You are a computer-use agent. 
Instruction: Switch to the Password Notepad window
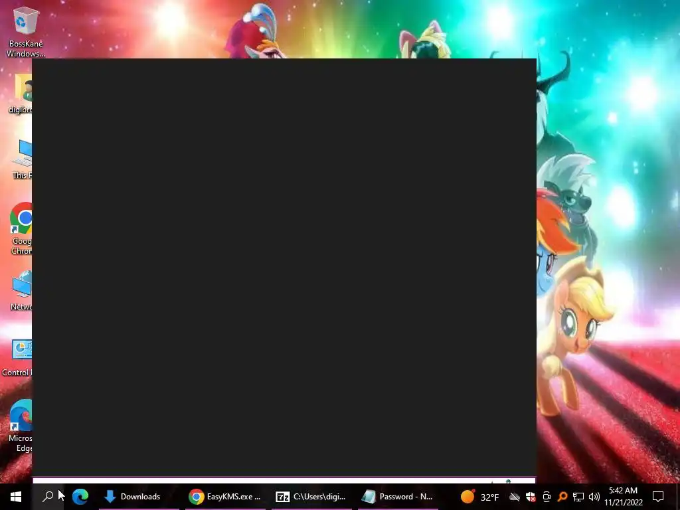click(398, 497)
